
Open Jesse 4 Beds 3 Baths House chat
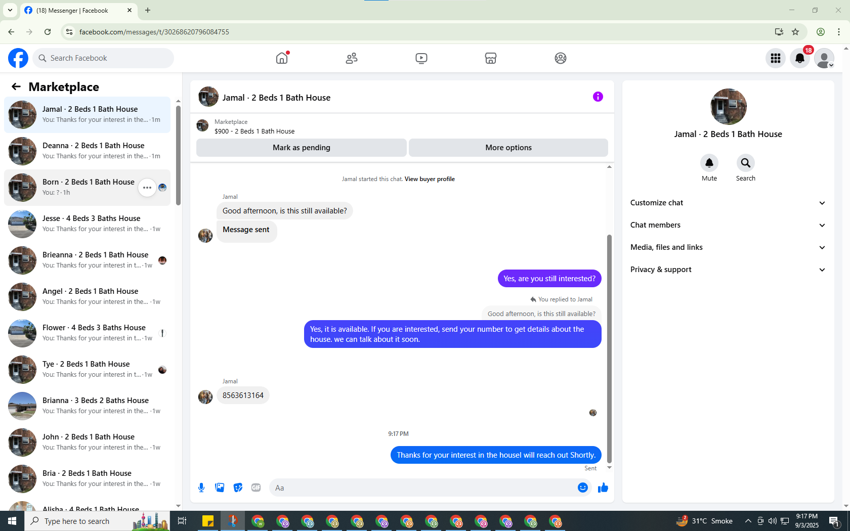point(87,224)
